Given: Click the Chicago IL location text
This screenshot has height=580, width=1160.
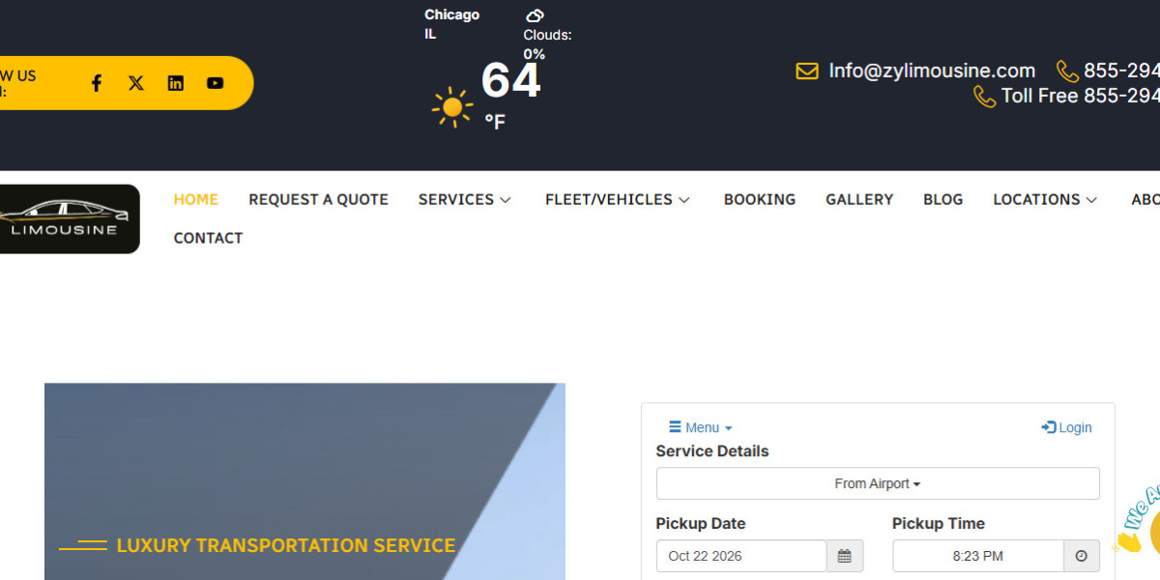Looking at the screenshot, I should [x=451, y=24].
